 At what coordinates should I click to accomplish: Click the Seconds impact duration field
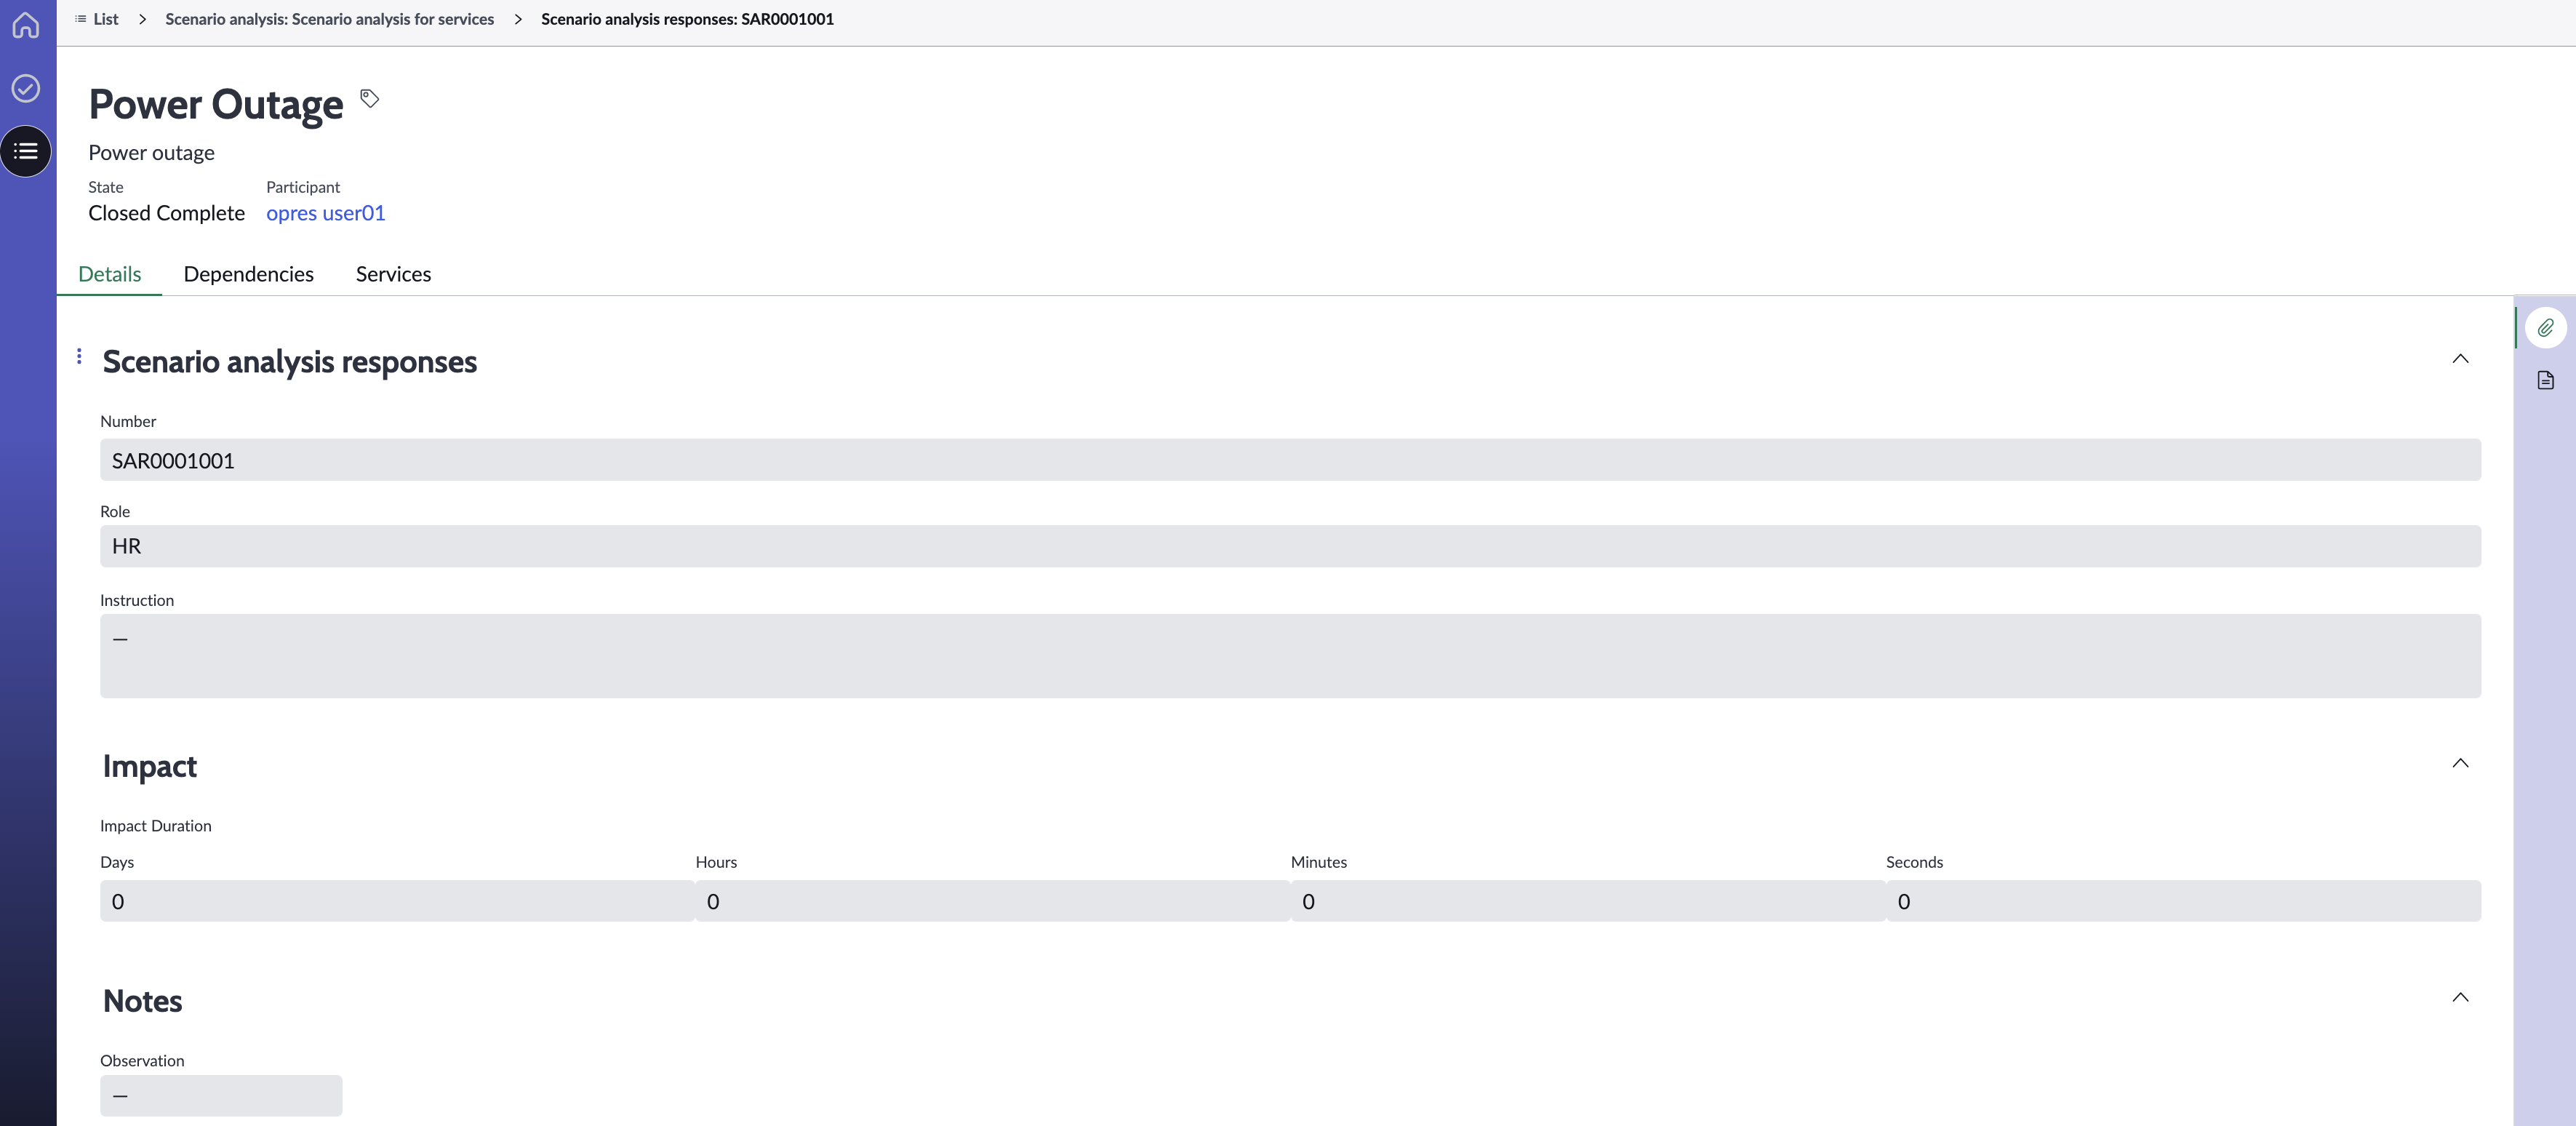click(x=2183, y=901)
